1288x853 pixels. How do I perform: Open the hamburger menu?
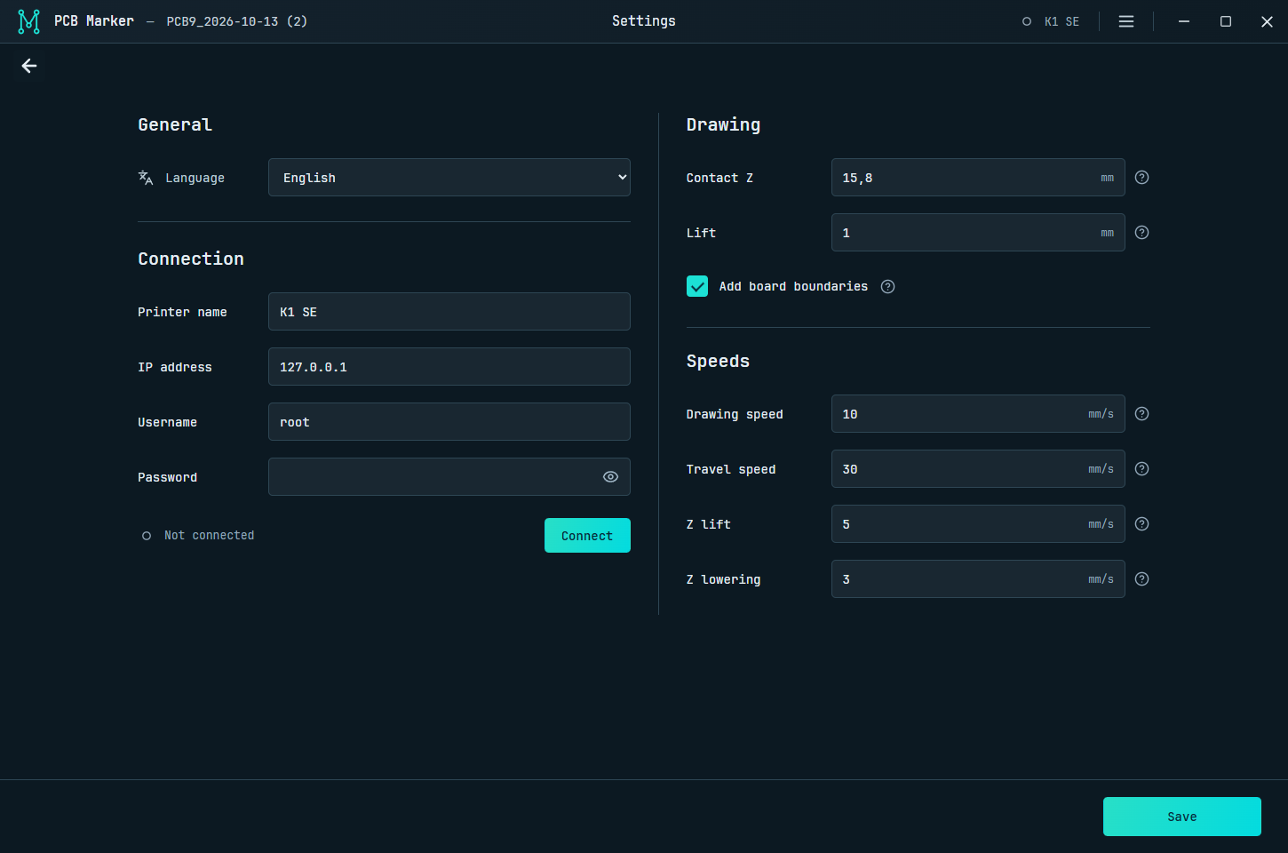[x=1126, y=21]
